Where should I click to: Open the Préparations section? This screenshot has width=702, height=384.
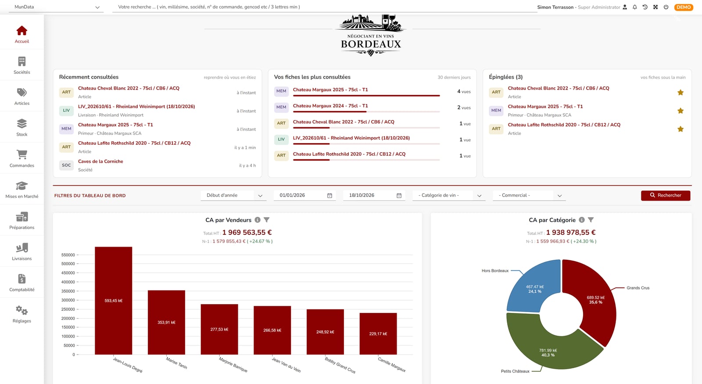click(x=21, y=221)
